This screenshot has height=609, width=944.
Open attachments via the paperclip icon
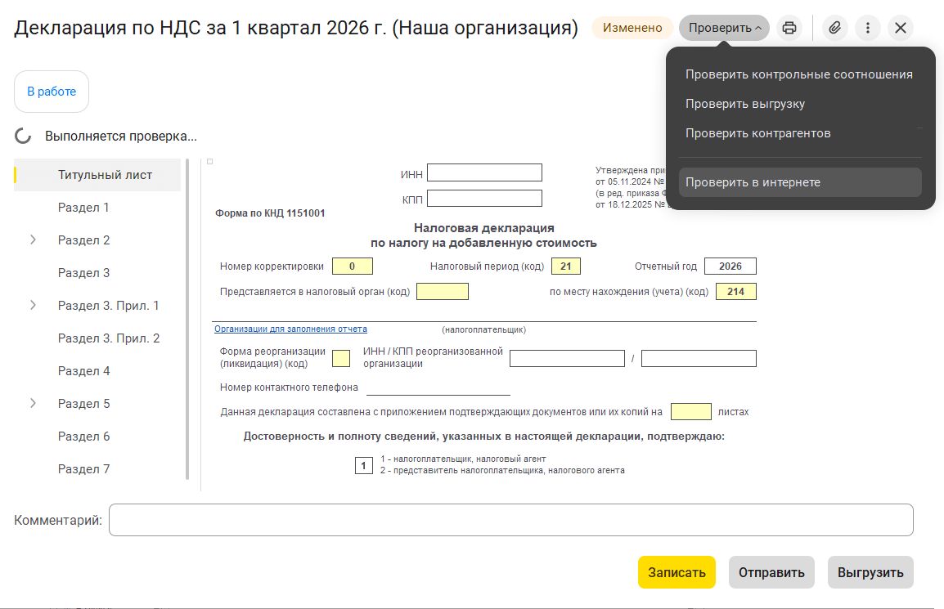834,28
